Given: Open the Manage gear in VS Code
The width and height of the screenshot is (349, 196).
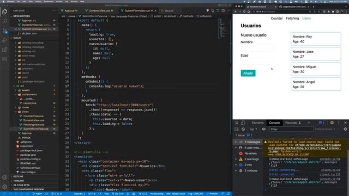Looking at the screenshot, I should coord(5,187).
